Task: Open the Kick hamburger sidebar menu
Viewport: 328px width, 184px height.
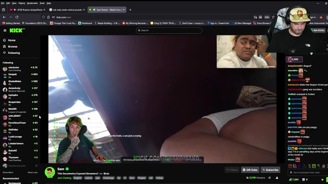Action: coord(5,30)
